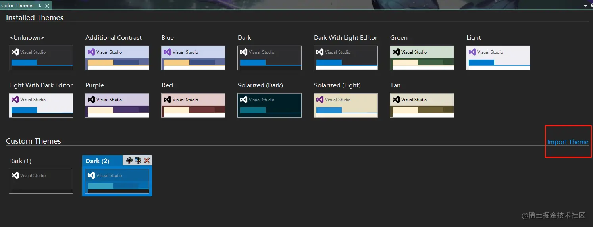Image resolution: width=593 pixels, height=227 pixels.
Task: Pick the installed Dark theme preview
Action: click(x=270, y=58)
